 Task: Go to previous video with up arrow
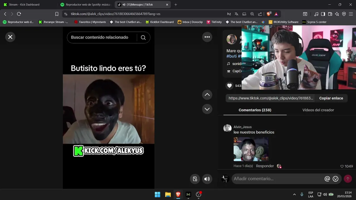tap(207, 94)
